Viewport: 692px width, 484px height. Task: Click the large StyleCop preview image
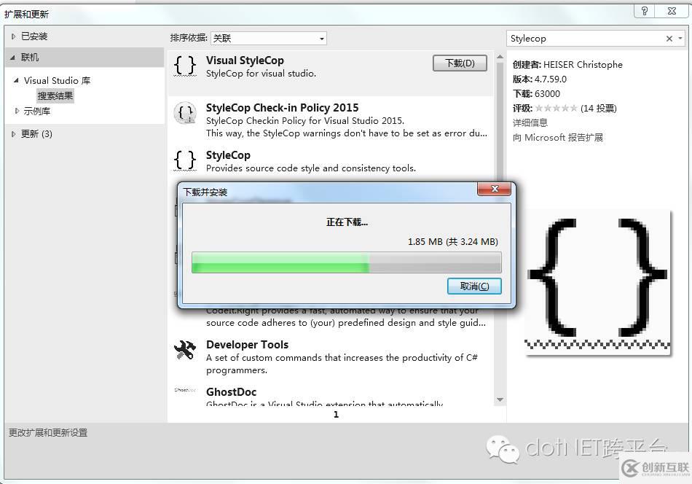[x=597, y=283]
